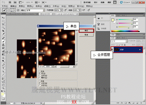Select the Polygonal Lasso tool

[3, 24]
